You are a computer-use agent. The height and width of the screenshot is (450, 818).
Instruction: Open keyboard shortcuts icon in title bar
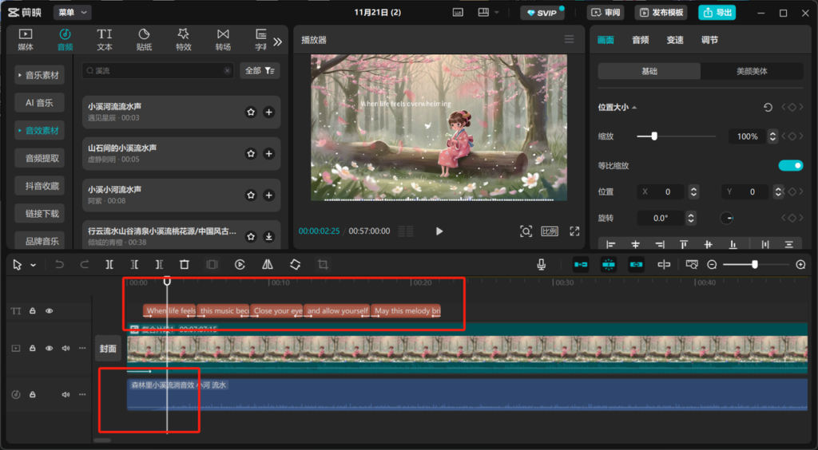458,12
